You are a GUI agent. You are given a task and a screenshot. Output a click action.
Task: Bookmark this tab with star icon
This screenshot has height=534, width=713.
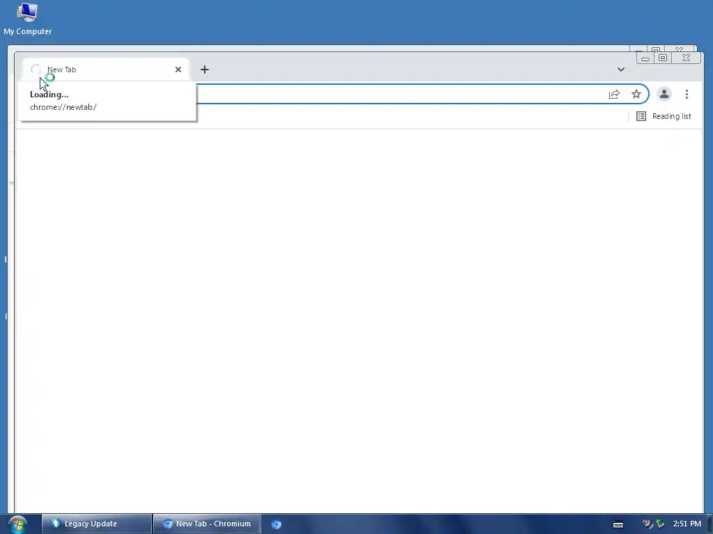tap(636, 94)
